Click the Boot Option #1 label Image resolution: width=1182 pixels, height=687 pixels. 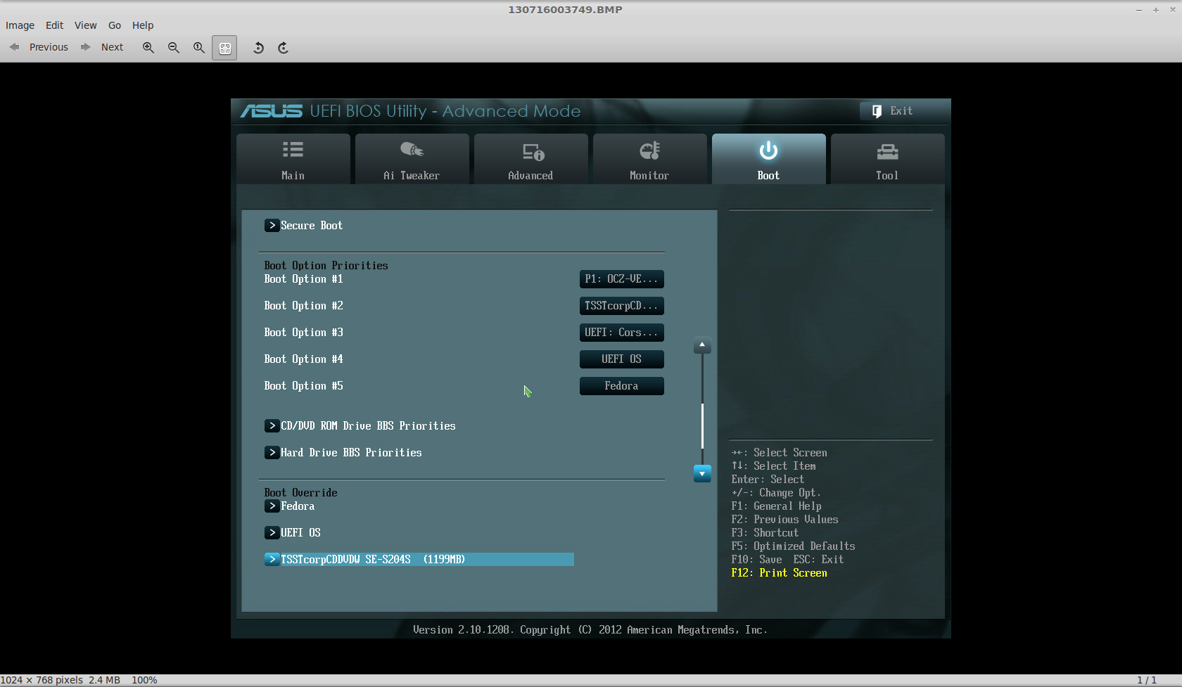(x=304, y=279)
